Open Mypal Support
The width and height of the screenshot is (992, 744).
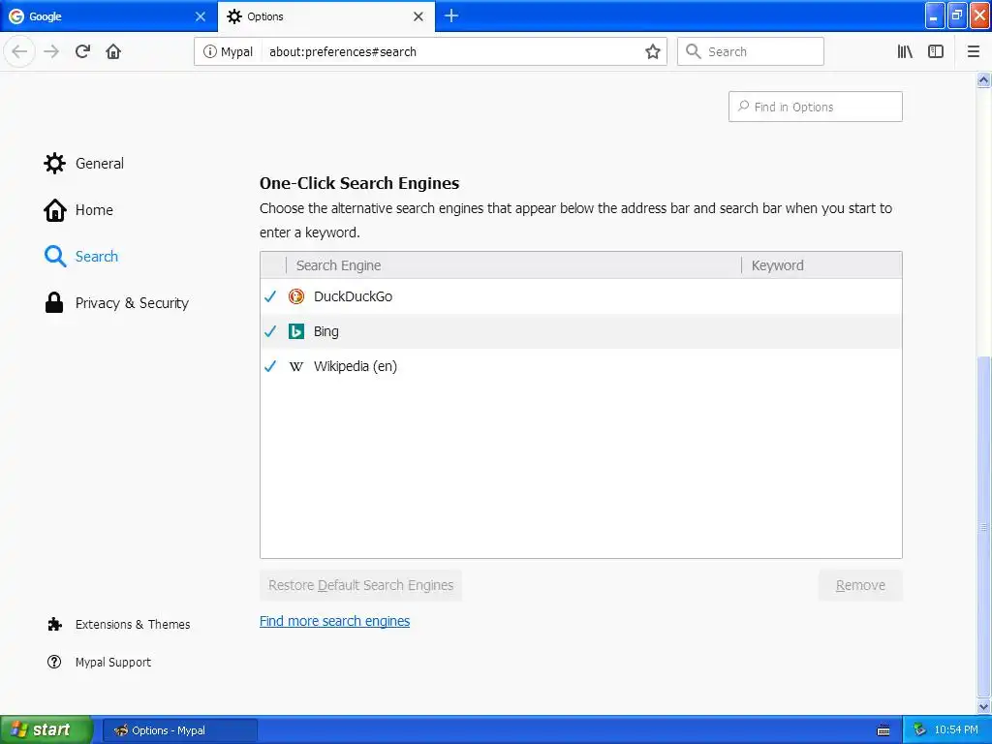(x=100, y=662)
